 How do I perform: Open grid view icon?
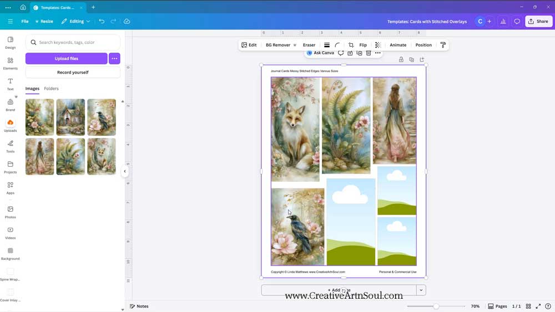pos(528,306)
